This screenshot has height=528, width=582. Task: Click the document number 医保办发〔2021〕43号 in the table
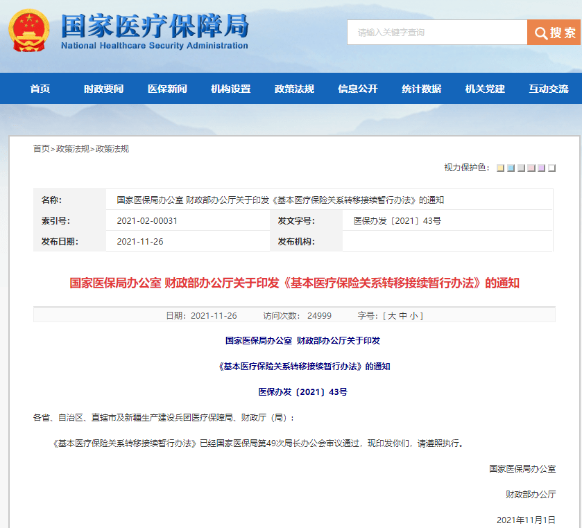[x=397, y=220]
